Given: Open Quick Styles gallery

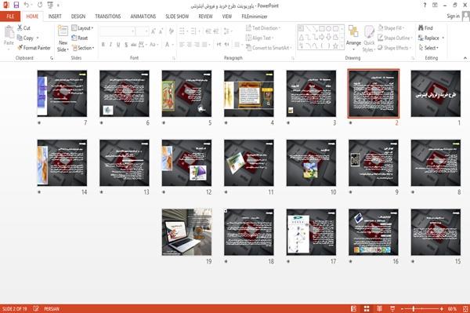Looking at the screenshot, I should (x=369, y=39).
